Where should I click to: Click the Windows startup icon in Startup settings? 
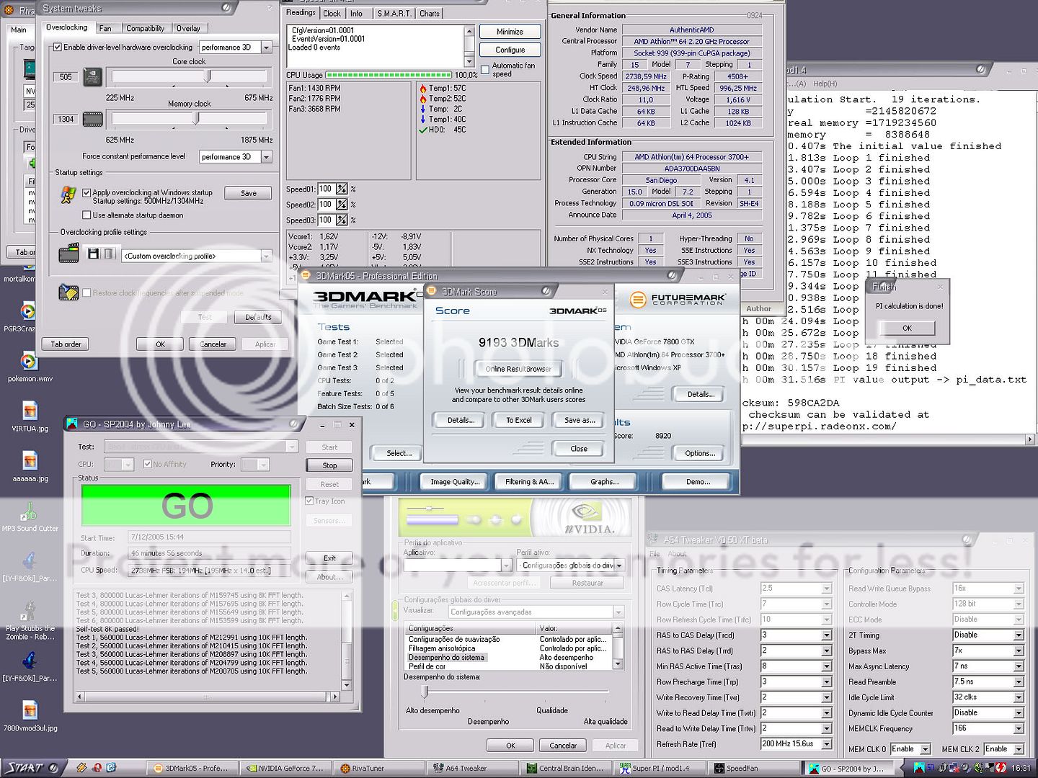click(68, 194)
